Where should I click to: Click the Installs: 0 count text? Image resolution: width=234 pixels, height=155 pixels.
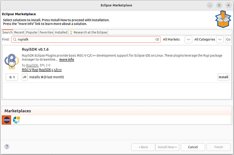(36, 77)
